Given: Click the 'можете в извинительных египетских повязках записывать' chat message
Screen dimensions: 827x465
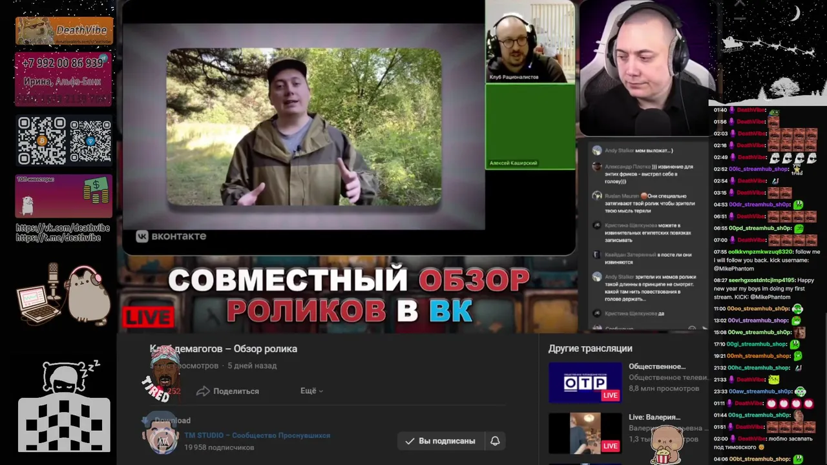Looking at the screenshot, I should (648, 232).
